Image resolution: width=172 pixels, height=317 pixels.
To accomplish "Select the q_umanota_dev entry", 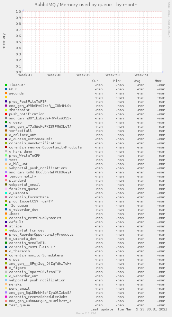I will (x=22, y=238).
